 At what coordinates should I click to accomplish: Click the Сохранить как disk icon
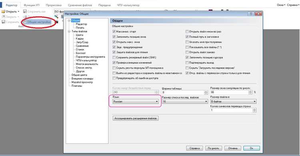tap(25, 12)
